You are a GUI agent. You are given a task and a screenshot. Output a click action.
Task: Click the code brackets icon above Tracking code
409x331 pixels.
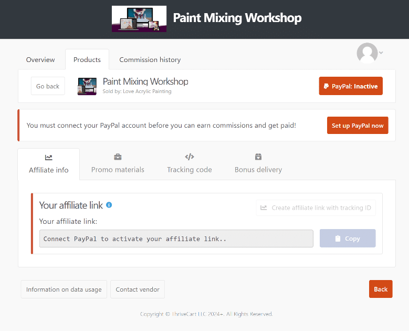[x=190, y=157]
